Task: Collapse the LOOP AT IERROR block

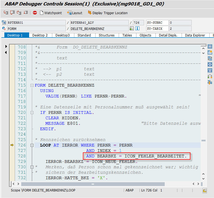Action: coord(32,145)
